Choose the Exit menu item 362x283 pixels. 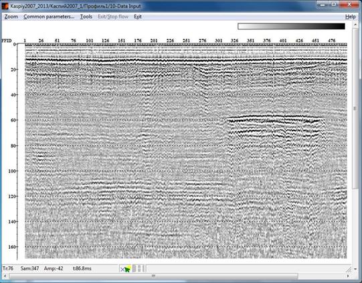(x=138, y=17)
